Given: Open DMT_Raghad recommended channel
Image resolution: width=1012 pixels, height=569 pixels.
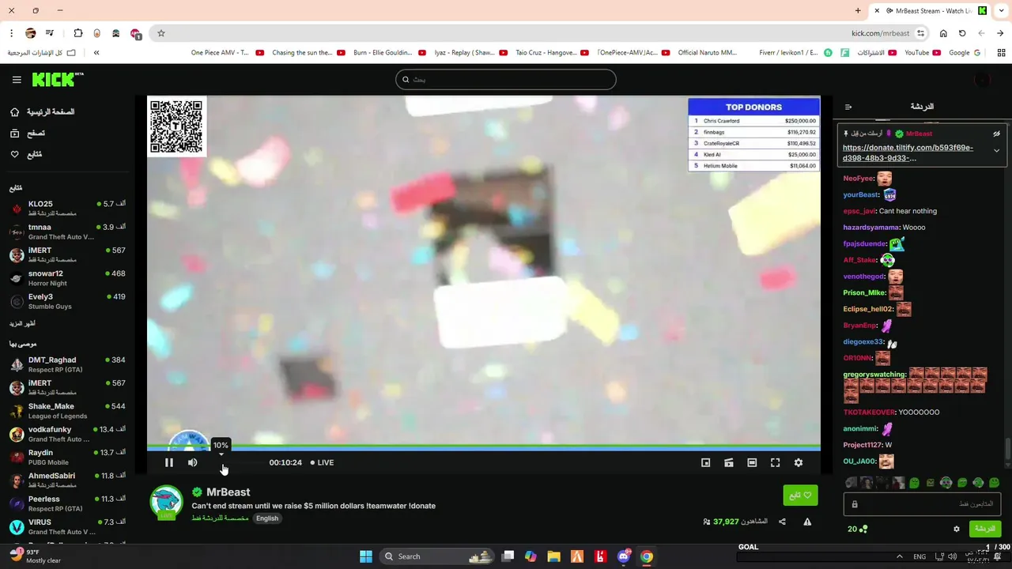Looking at the screenshot, I should click(67, 364).
